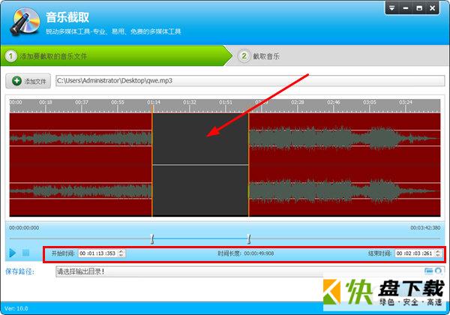Click the blue selected range on slider track
Viewport: 450px width, 315px height.
pyautogui.click(x=200, y=238)
